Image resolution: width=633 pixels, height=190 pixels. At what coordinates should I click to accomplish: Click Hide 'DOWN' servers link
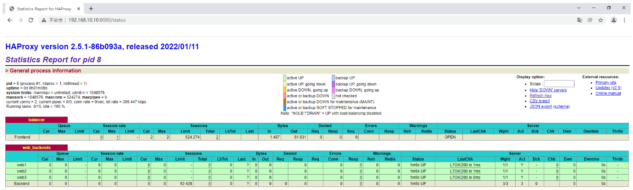pos(548,90)
